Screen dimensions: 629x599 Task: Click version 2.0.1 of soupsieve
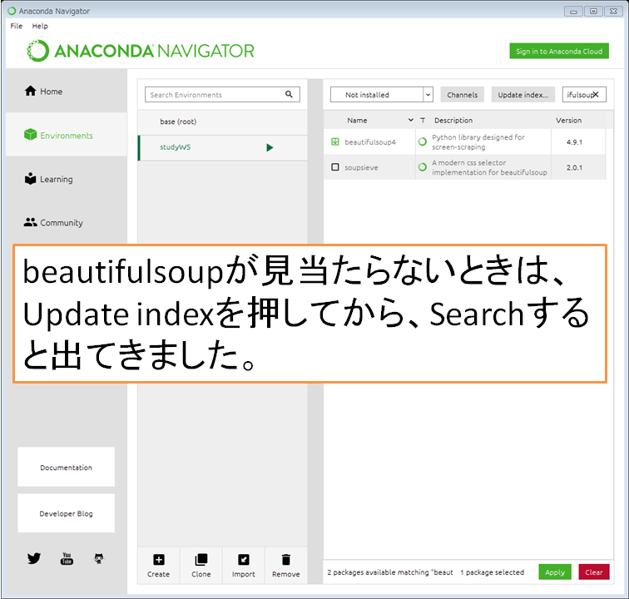(x=574, y=167)
